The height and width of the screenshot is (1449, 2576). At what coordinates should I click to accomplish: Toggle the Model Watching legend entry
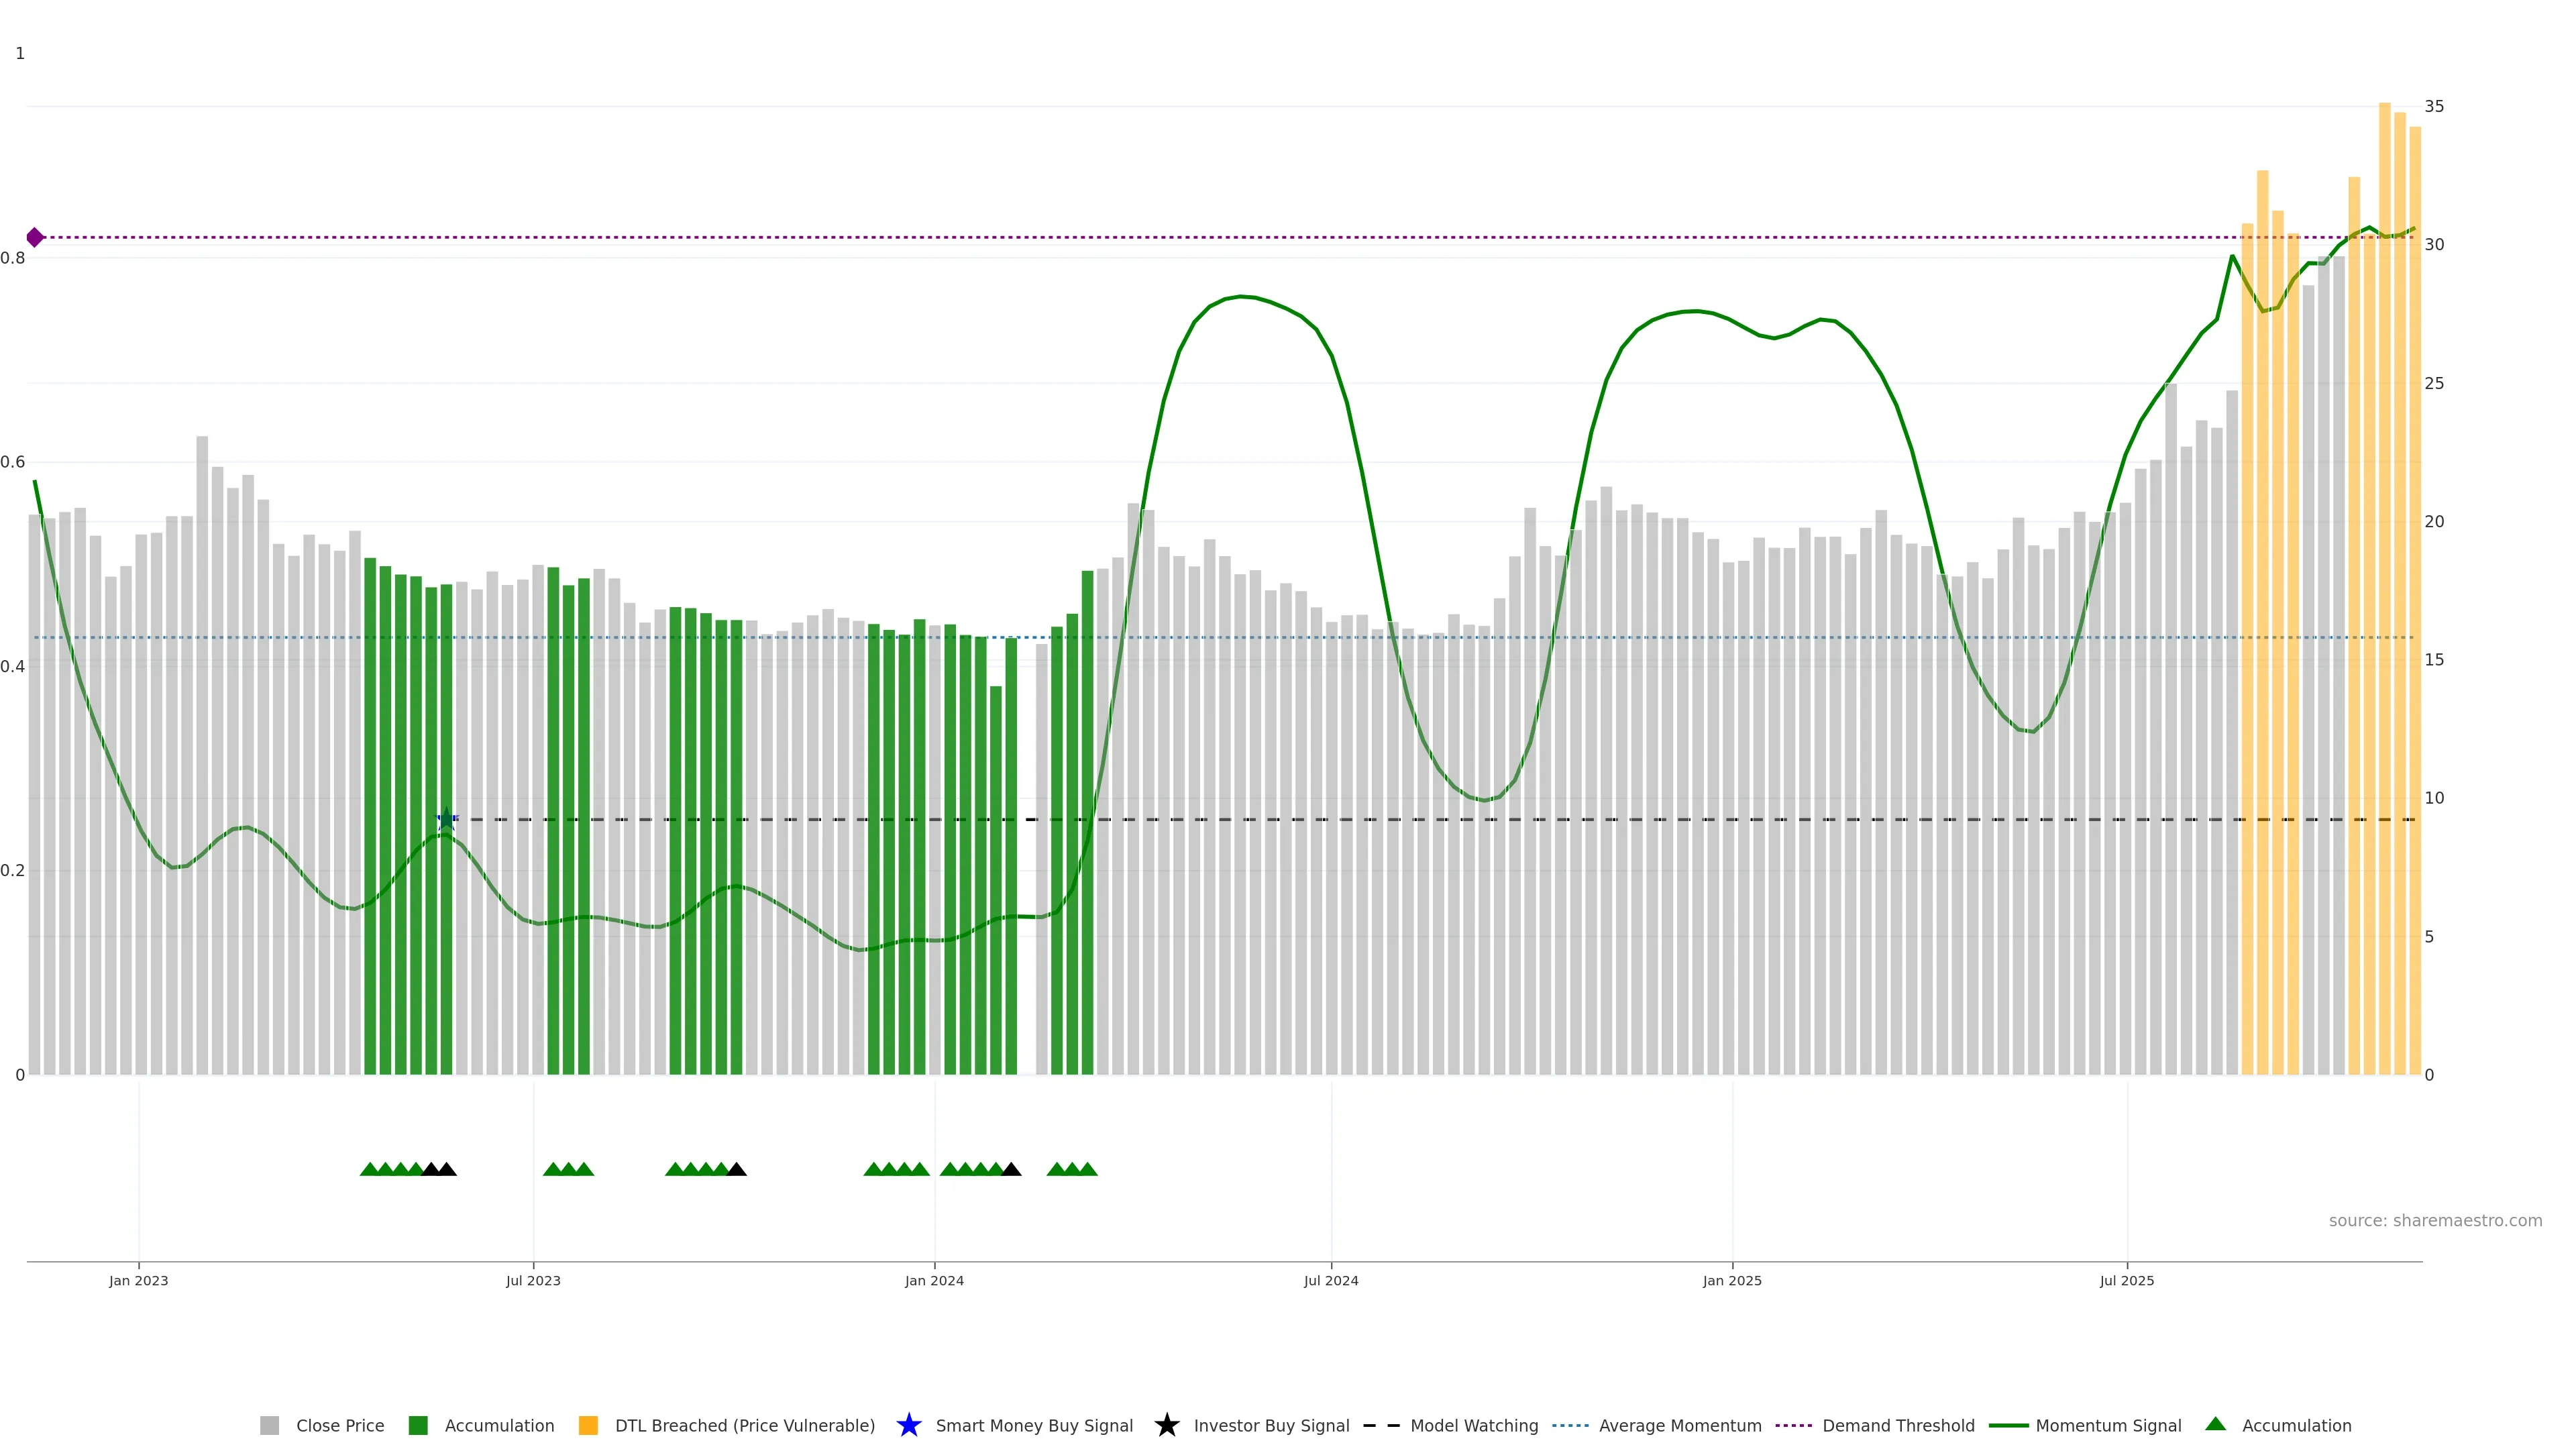click(x=1473, y=1425)
